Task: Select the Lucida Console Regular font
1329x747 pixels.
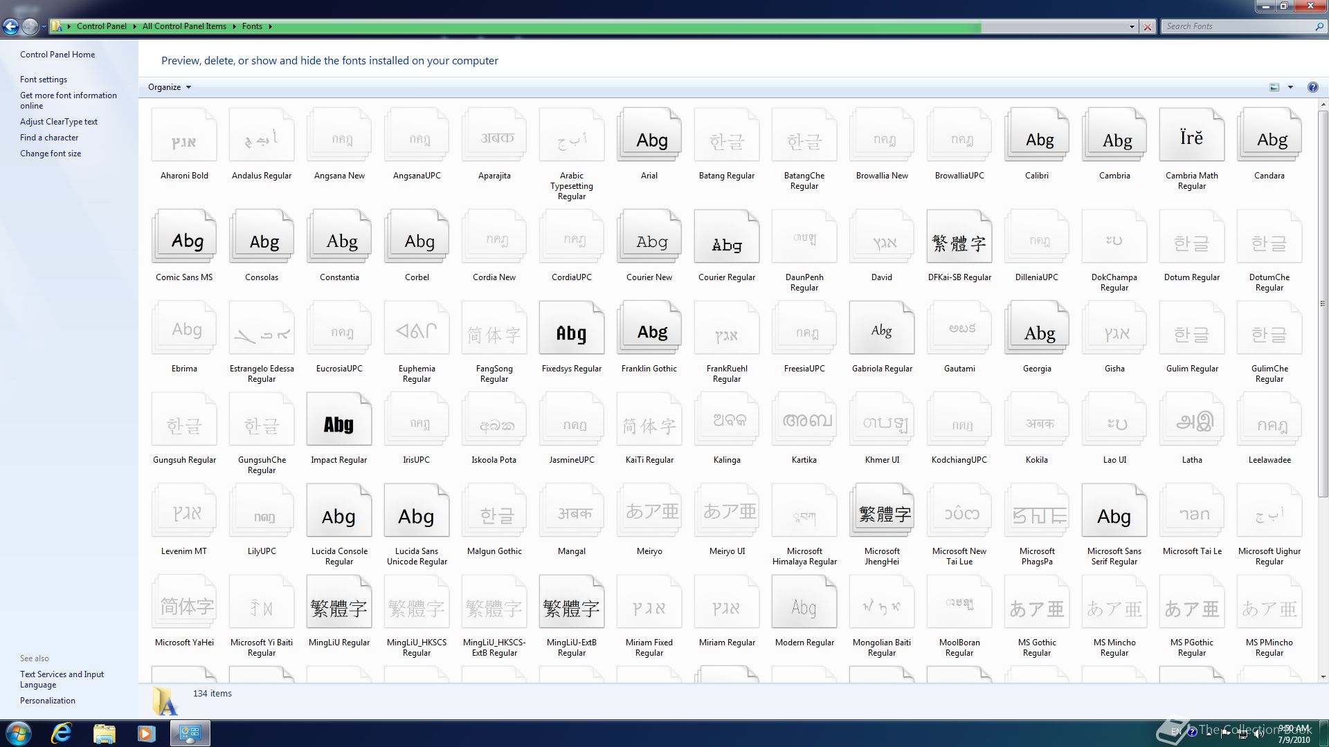Action: coord(339,511)
